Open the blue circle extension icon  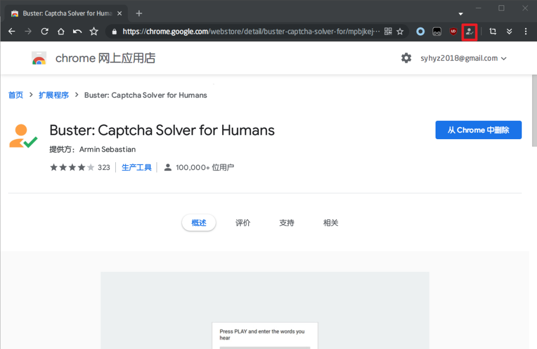pyautogui.click(x=421, y=31)
